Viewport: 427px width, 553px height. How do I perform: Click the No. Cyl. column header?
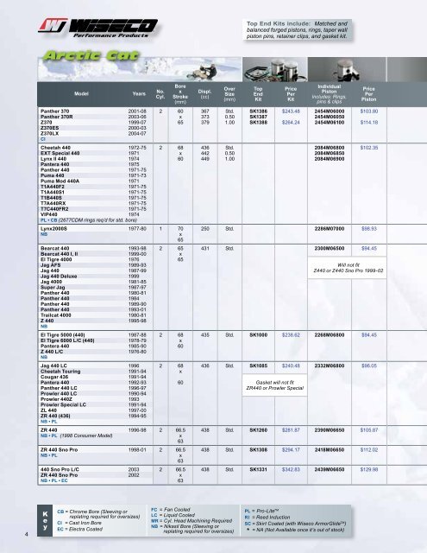tap(160, 94)
